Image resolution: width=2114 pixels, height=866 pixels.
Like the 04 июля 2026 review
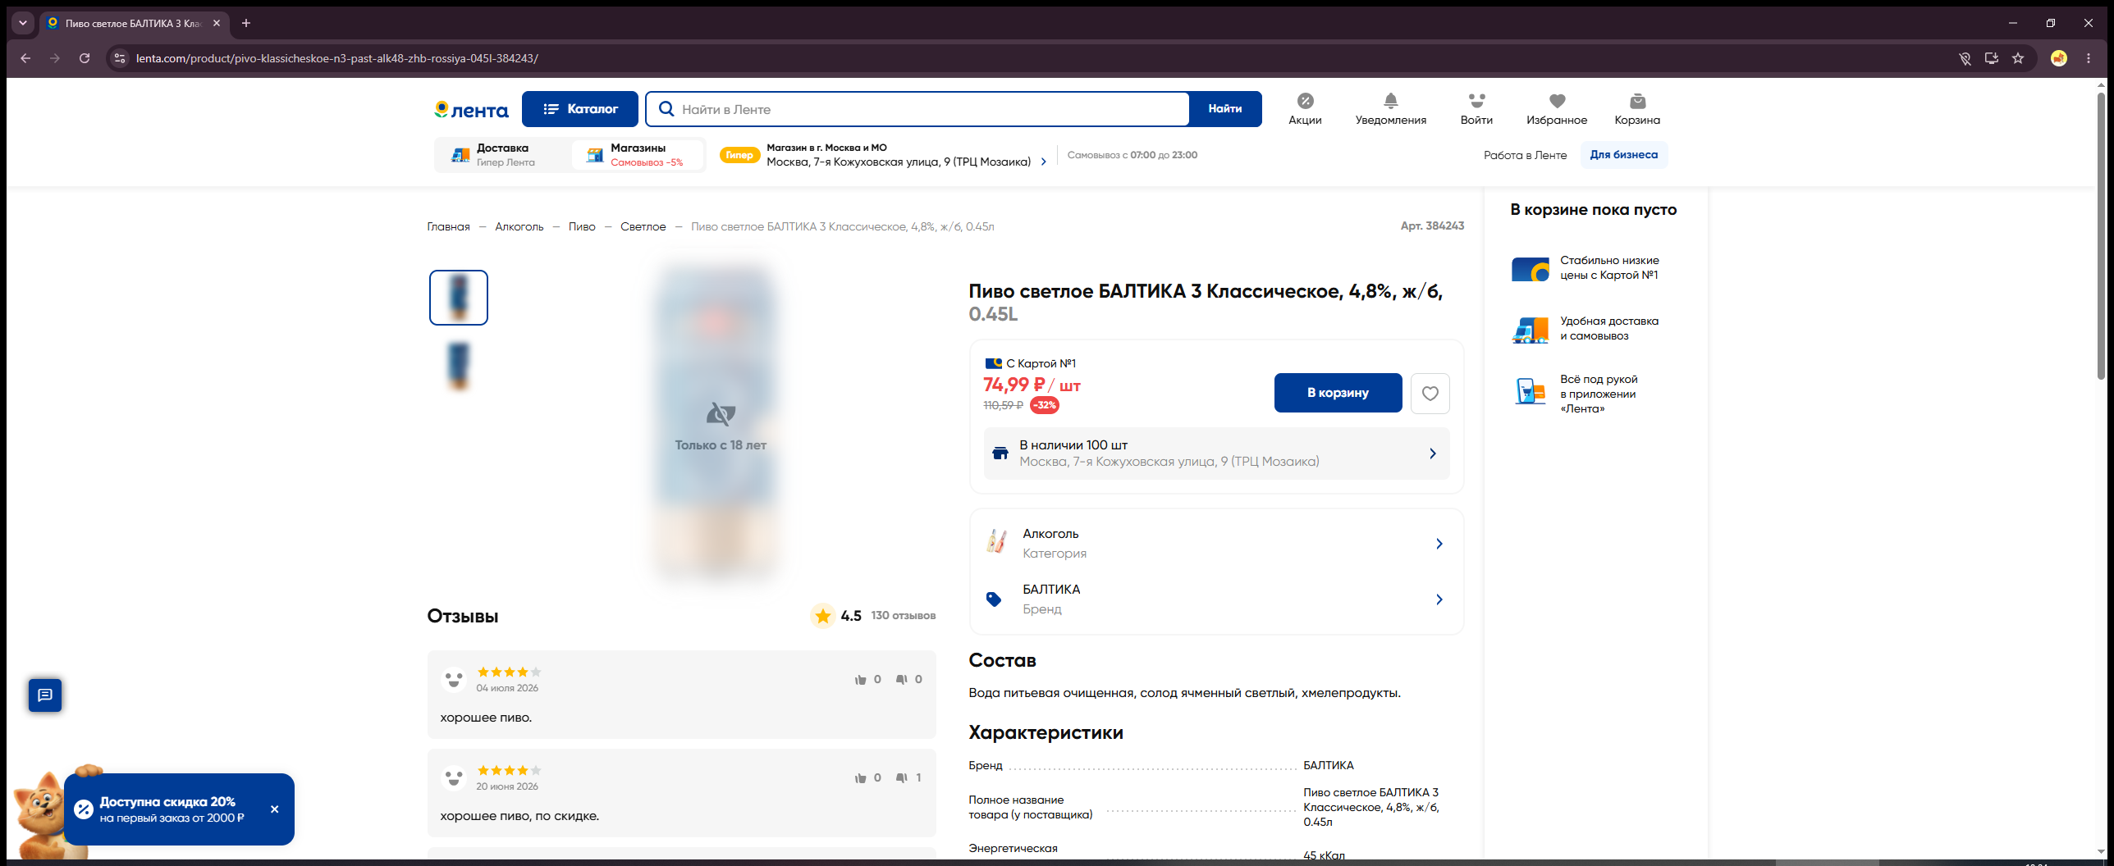coord(861,680)
